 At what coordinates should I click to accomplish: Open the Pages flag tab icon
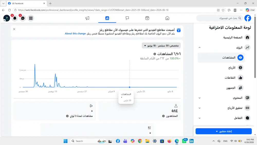pyautogui.click(x=127, y=18)
